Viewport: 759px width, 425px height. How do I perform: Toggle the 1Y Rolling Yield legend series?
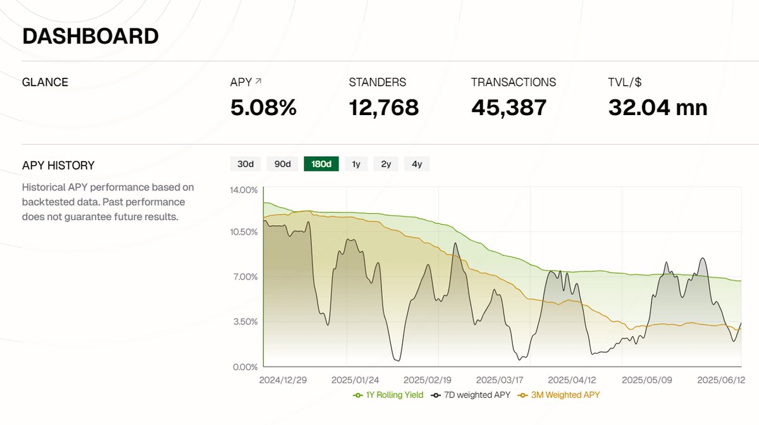coord(388,395)
